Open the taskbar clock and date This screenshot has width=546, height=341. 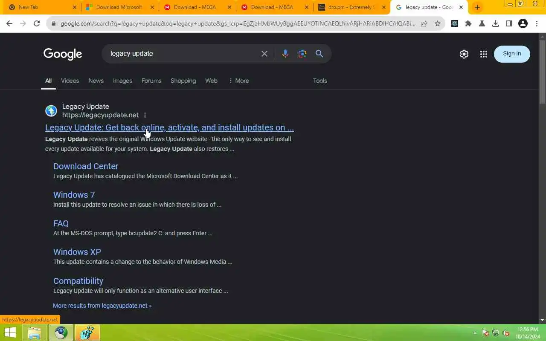[x=527, y=333]
